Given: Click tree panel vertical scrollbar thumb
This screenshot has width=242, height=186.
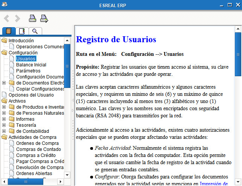Looking at the screenshot, I should click(67, 66).
